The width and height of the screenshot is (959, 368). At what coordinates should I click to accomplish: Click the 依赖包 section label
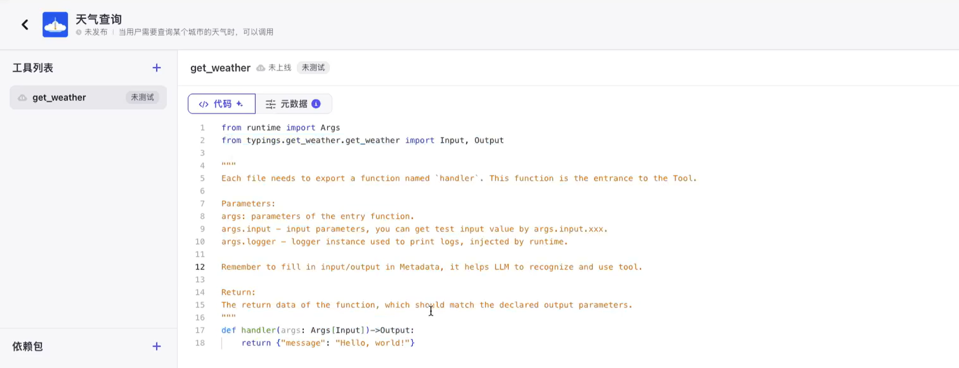click(x=28, y=346)
